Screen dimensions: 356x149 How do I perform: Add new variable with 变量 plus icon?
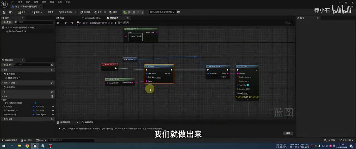(52, 96)
